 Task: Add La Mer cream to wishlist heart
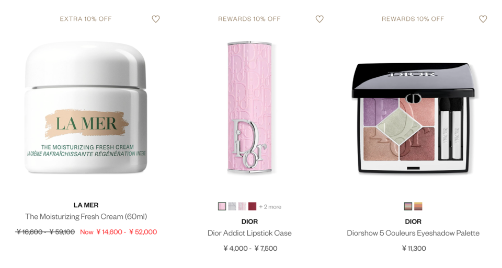[x=156, y=19]
